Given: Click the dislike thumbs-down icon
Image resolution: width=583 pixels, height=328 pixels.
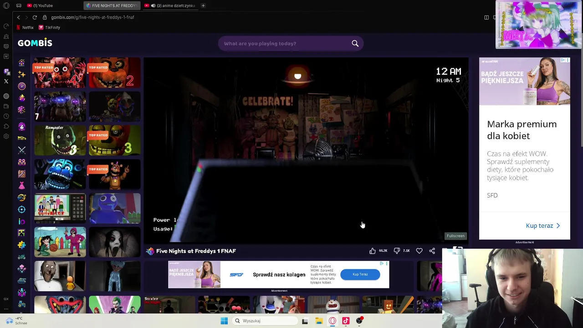Looking at the screenshot, I should click(x=397, y=251).
